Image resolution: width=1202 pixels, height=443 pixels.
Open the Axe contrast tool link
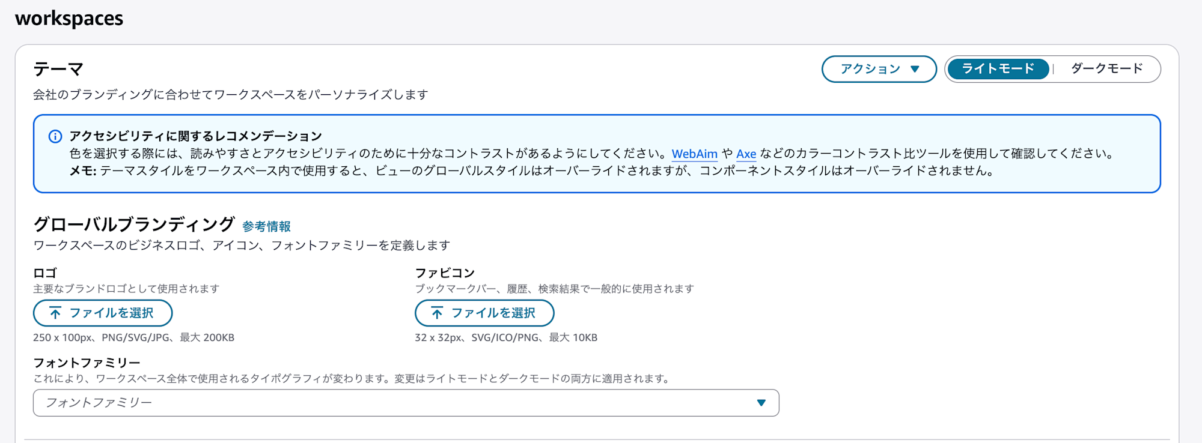746,154
